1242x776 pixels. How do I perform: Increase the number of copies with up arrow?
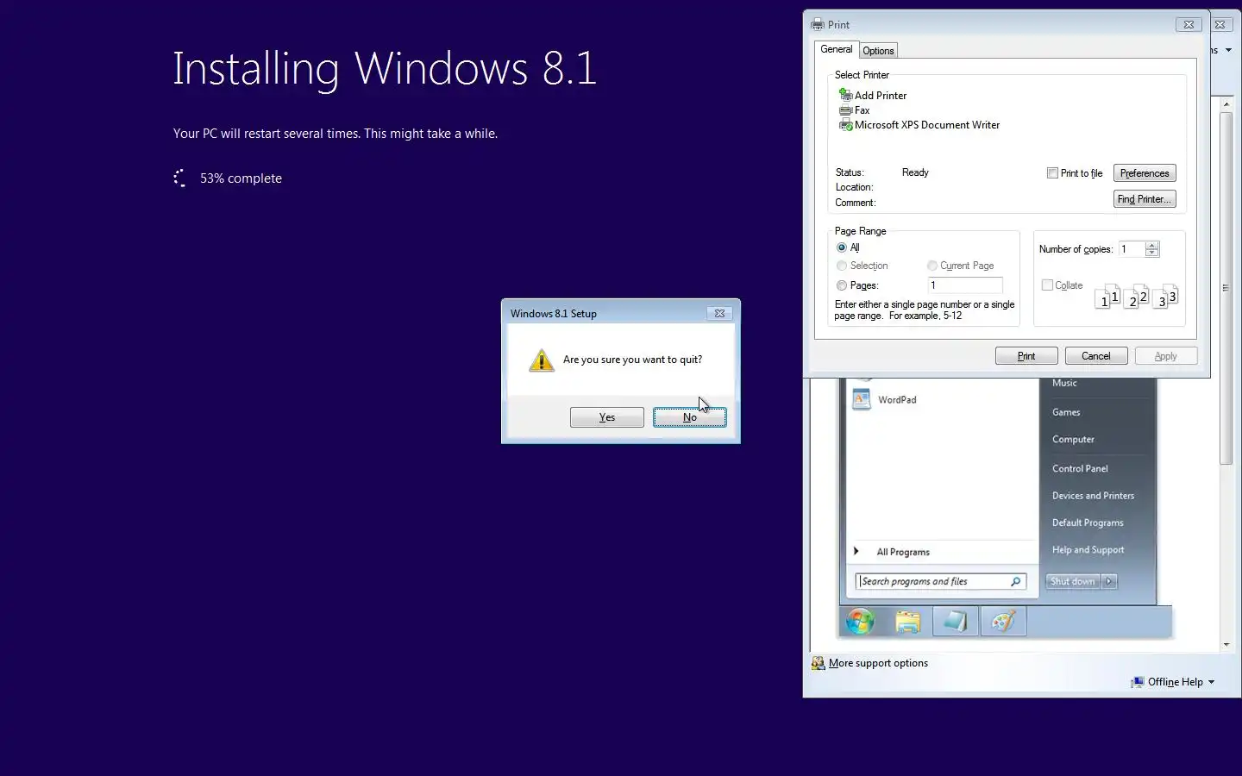click(1151, 246)
